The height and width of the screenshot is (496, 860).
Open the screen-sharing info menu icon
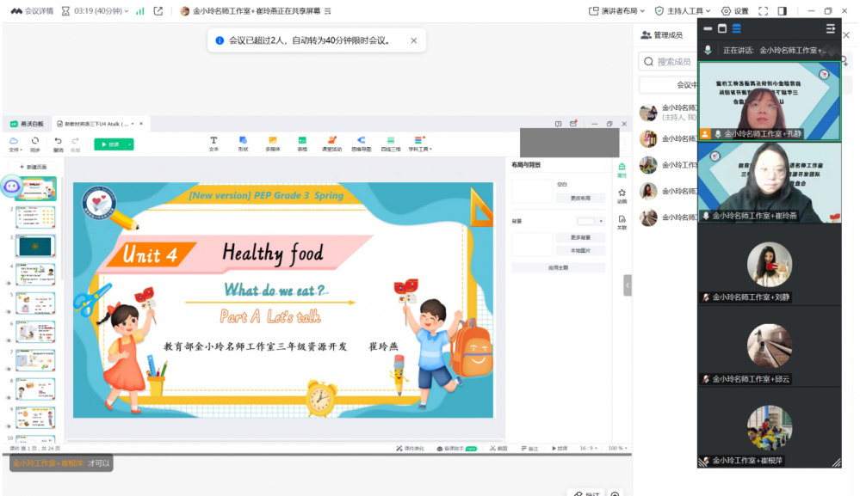click(327, 11)
